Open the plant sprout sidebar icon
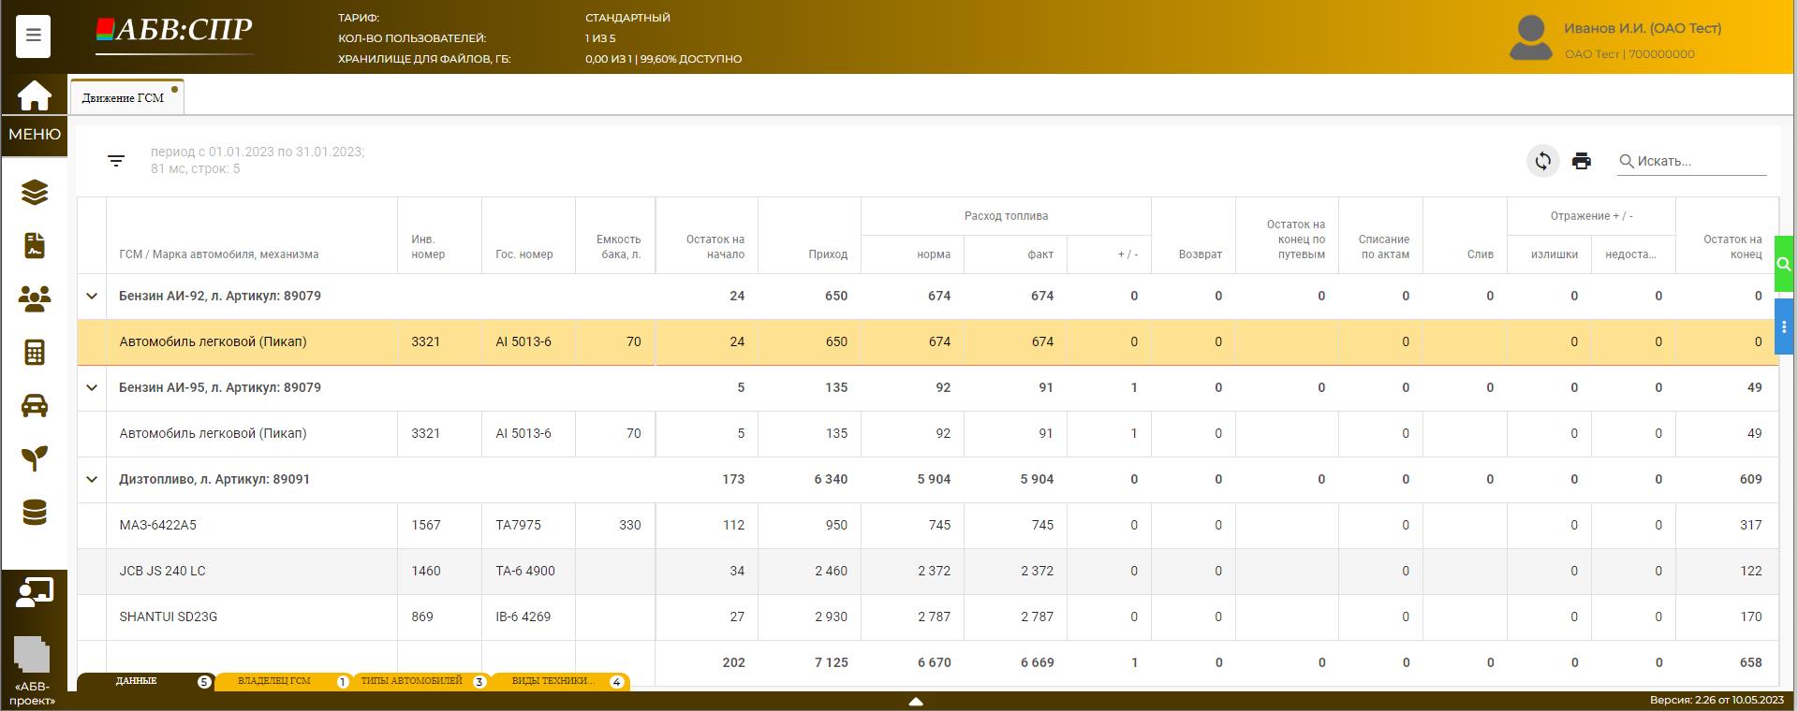Image resolution: width=1798 pixels, height=711 pixels. click(35, 458)
